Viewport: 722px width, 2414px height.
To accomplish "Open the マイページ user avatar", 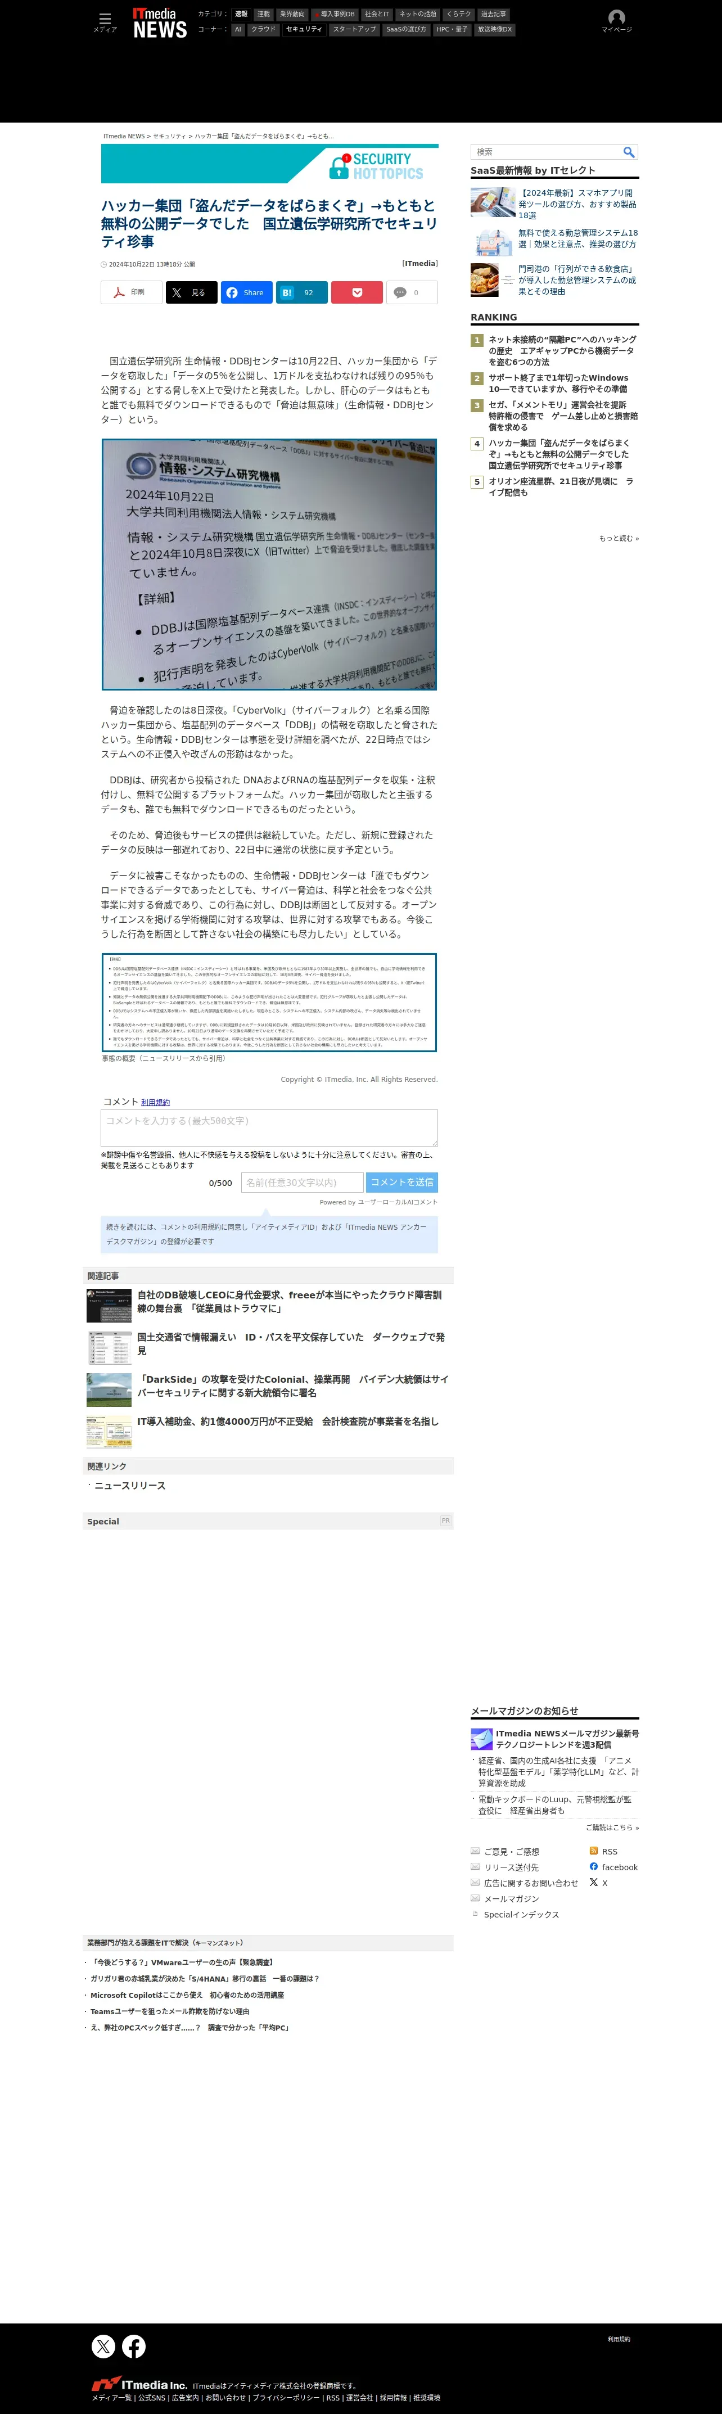I will (616, 21).
